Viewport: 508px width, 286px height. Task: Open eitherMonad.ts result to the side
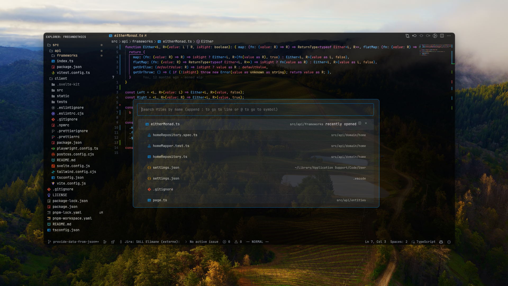coord(360,123)
